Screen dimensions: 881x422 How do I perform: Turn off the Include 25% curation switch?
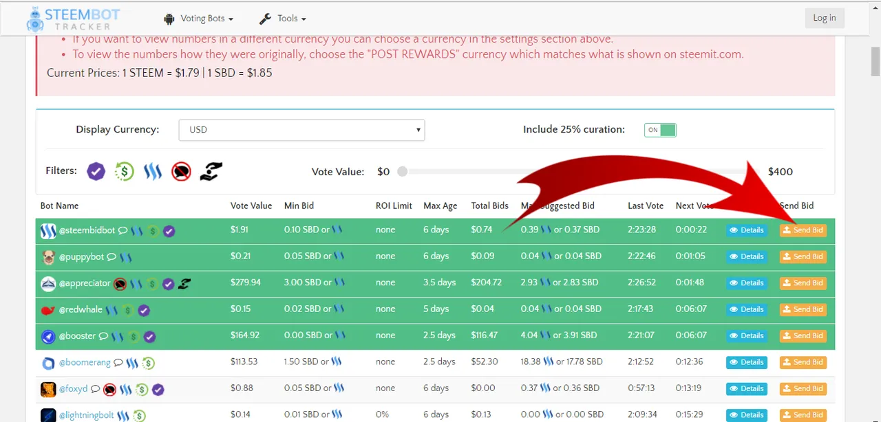tap(660, 130)
